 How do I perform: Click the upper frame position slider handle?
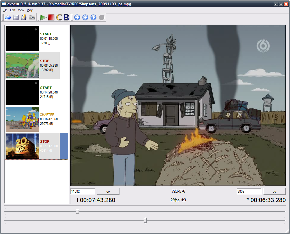coord(77,212)
